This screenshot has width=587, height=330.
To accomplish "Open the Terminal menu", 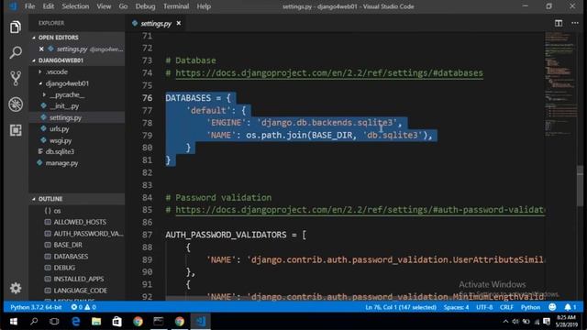I will (x=176, y=6).
